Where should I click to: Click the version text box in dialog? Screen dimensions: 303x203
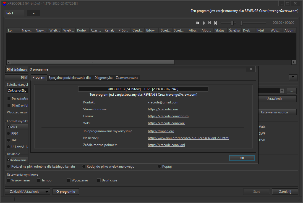pos(143,89)
